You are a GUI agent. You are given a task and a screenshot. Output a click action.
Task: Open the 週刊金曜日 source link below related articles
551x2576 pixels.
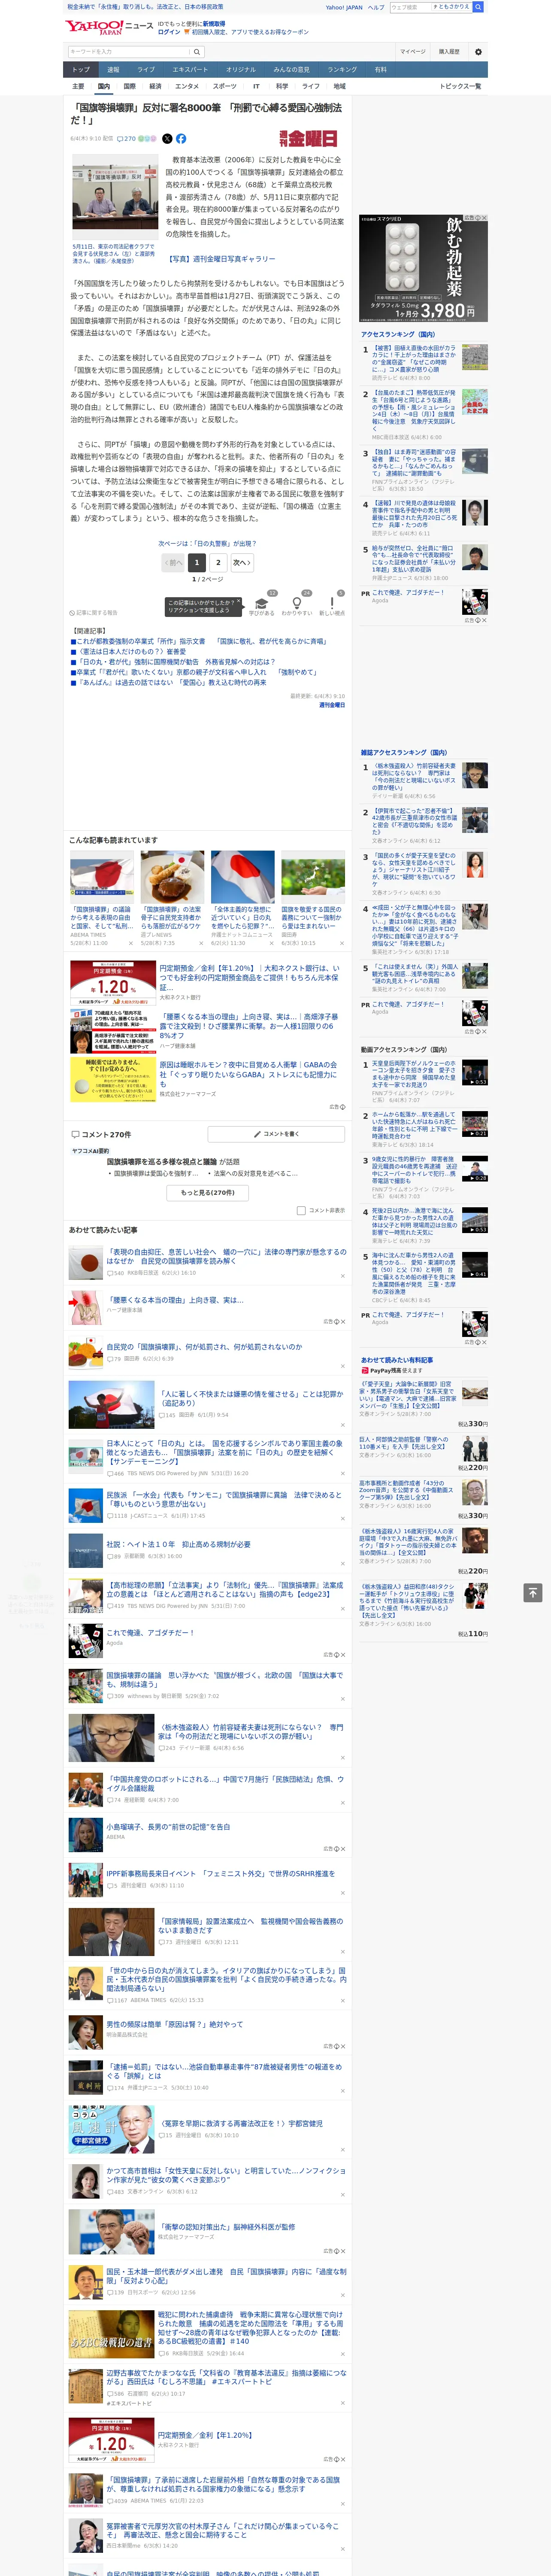(x=332, y=705)
